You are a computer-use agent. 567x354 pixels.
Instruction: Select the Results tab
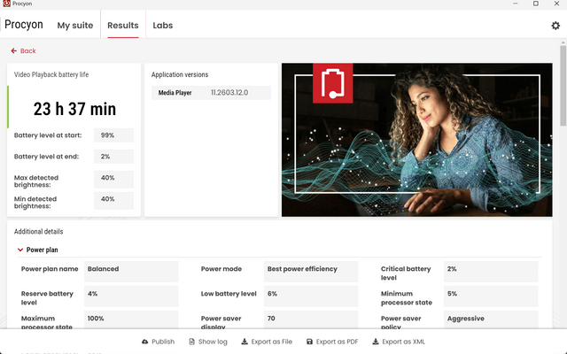[x=123, y=26]
